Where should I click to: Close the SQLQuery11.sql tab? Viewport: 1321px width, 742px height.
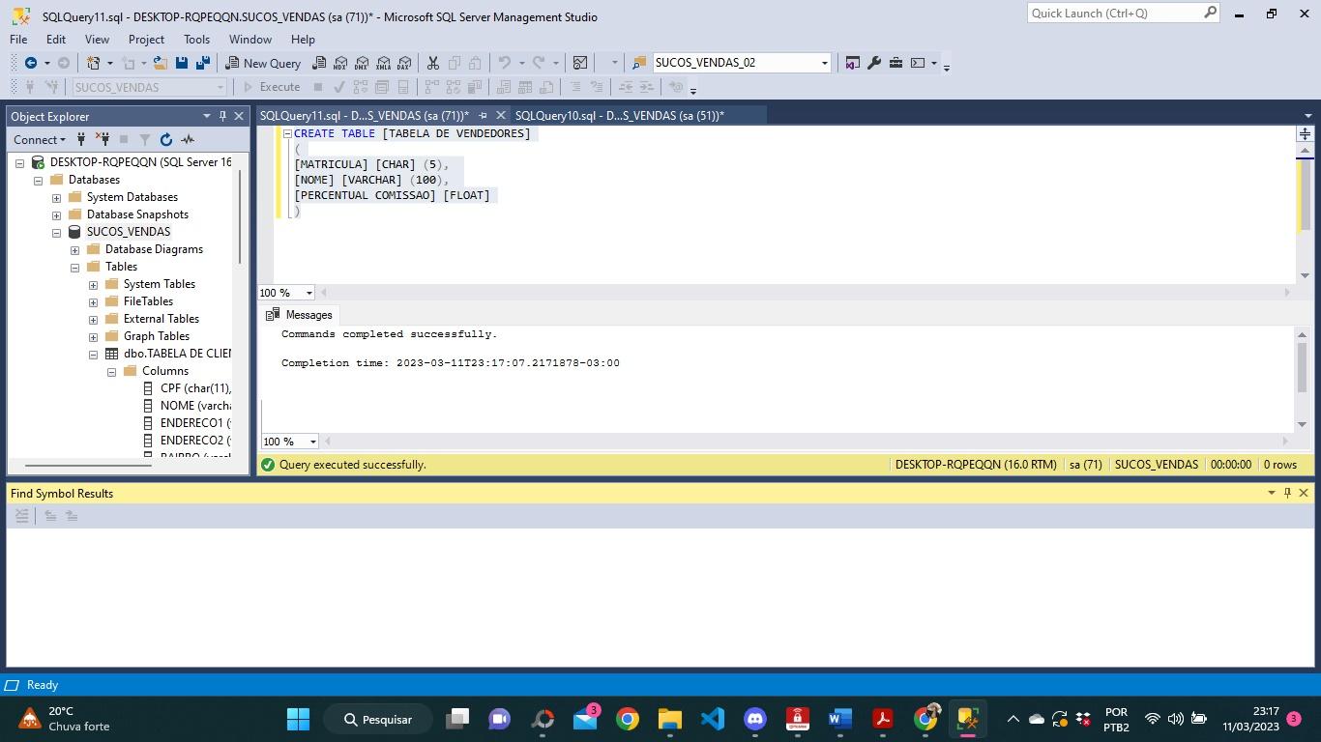(500, 115)
